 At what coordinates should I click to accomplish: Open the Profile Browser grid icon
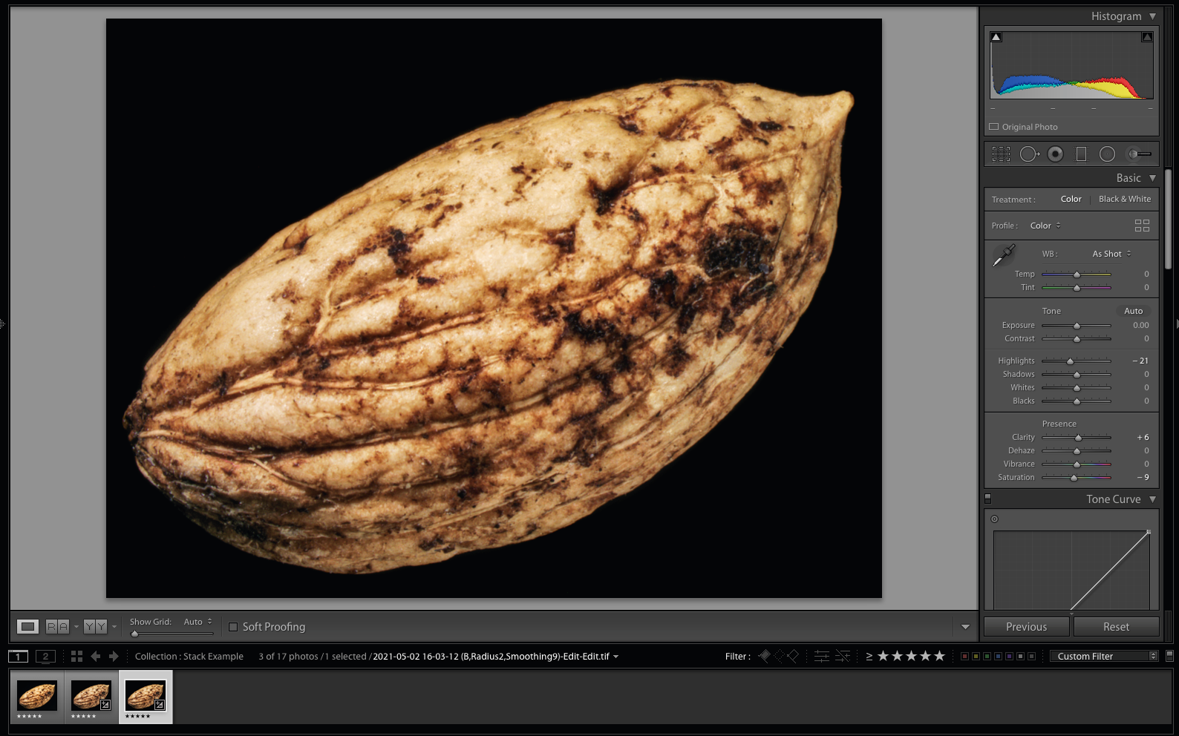[1142, 226]
